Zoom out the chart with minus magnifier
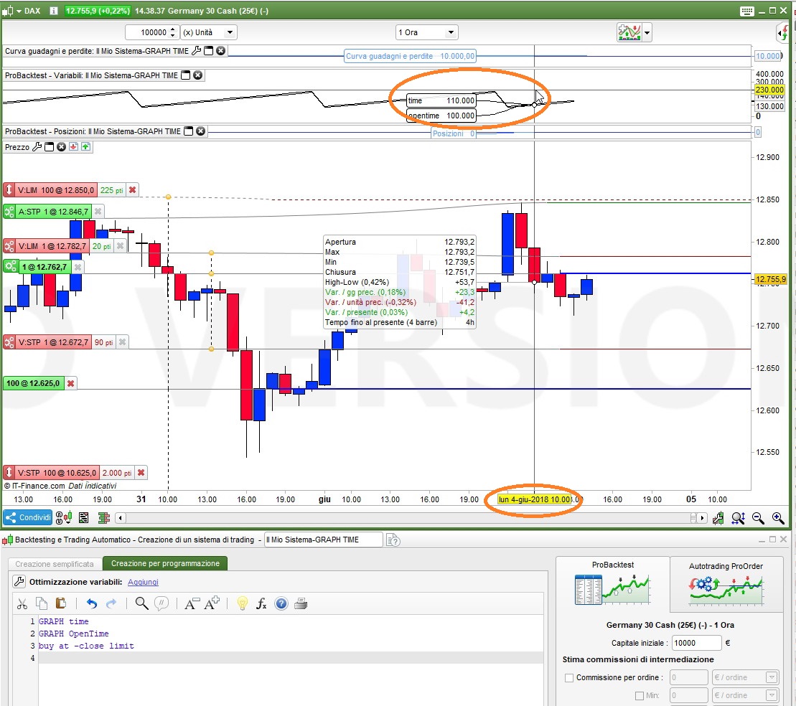Screen dimensions: 796x706 pyautogui.click(x=758, y=518)
